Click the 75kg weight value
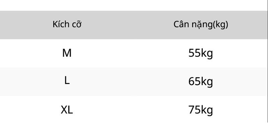Image resolution: width=268 pixels, height=123 pixels. 201,110
